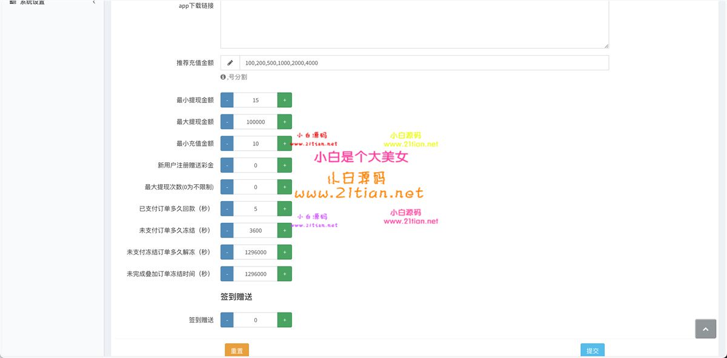This screenshot has height=358, width=727.
Task: Decrease the 最大提现次数 value
Action: coord(227,187)
